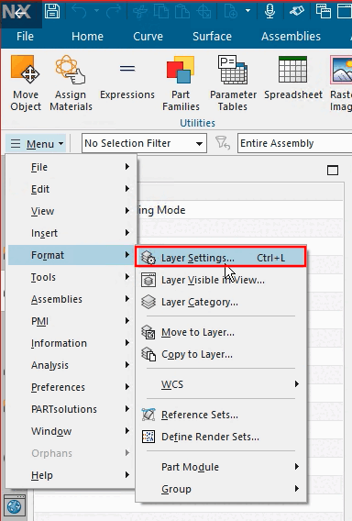Switch to the Assemblies ribbon tab

click(x=291, y=36)
